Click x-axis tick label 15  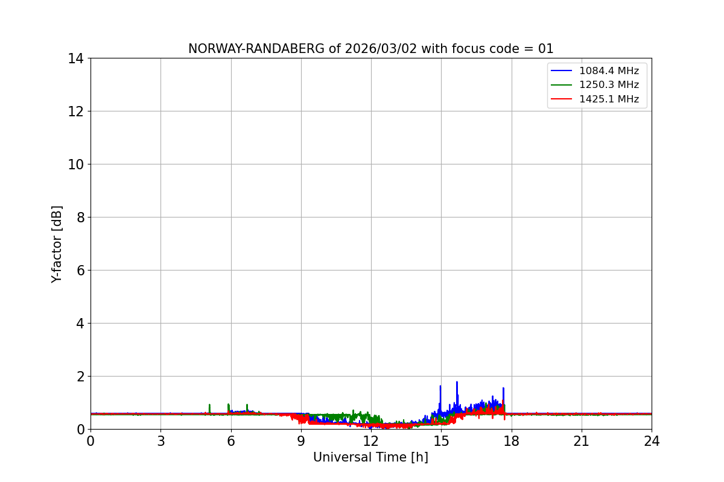pyautogui.click(x=441, y=441)
